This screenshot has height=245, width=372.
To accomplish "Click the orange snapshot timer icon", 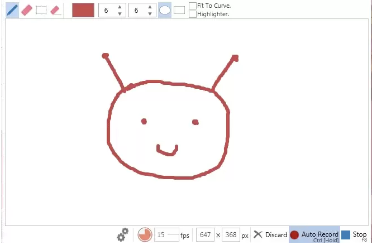I will pos(145,234).
